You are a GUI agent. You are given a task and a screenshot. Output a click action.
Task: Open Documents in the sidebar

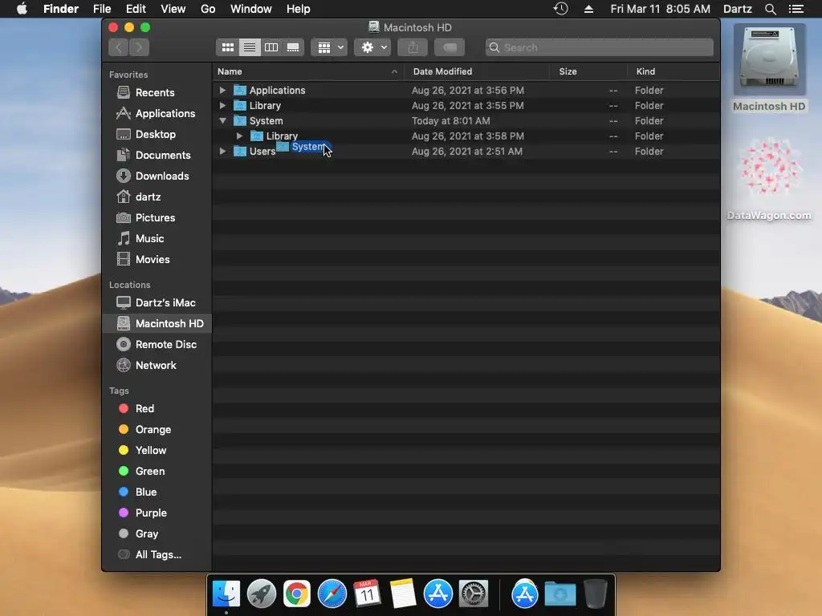click(x=157, y=156)
